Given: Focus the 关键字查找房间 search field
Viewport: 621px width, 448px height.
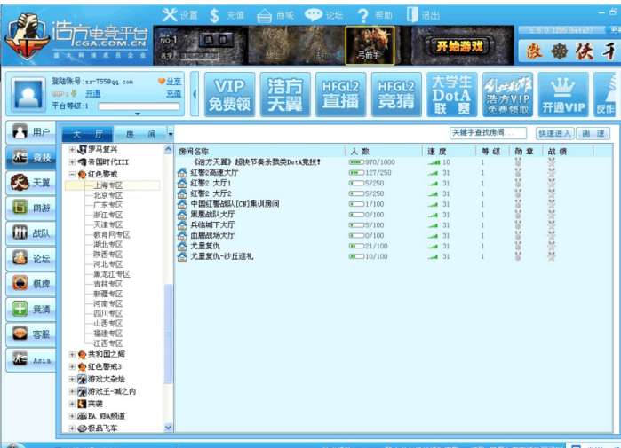Looking at the screenshot, I should 488,133.
